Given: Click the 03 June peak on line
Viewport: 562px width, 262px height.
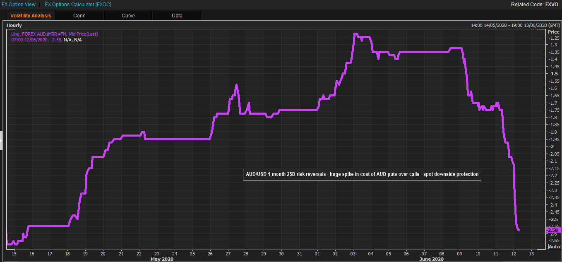Looking at the screenshot, I should click(x=355, y=34).
